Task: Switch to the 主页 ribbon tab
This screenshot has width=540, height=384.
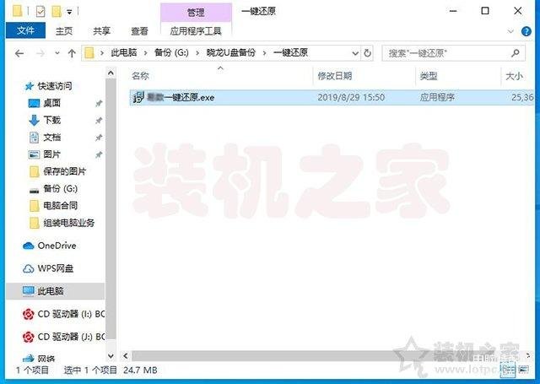Action: tap(64, 31)
